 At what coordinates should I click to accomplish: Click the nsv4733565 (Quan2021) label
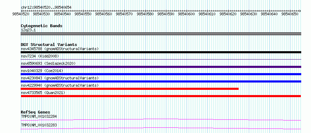[43, 93]
